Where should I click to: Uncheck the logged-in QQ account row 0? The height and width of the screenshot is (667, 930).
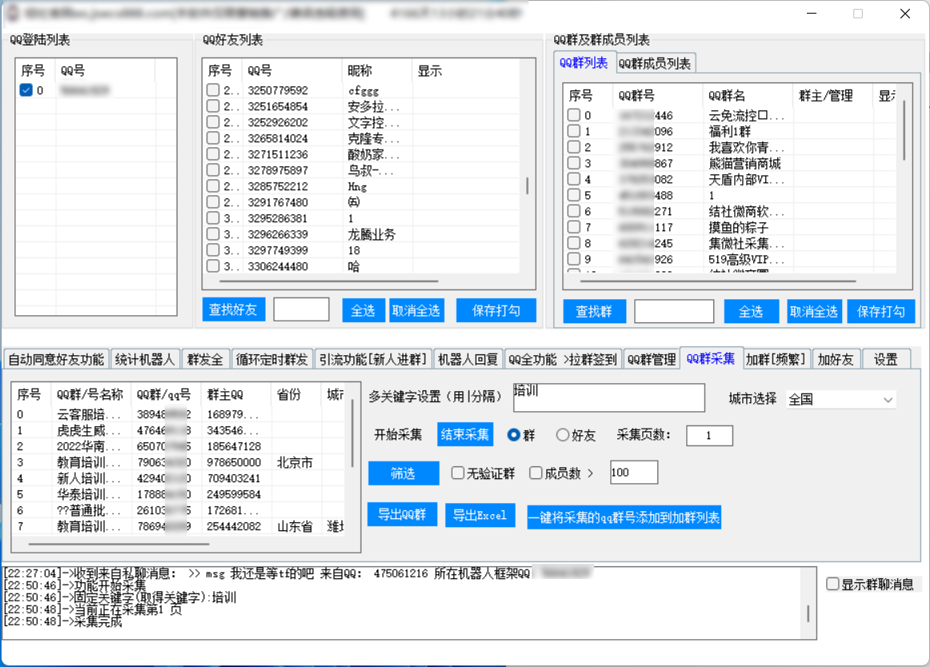[x=26, y=90]
